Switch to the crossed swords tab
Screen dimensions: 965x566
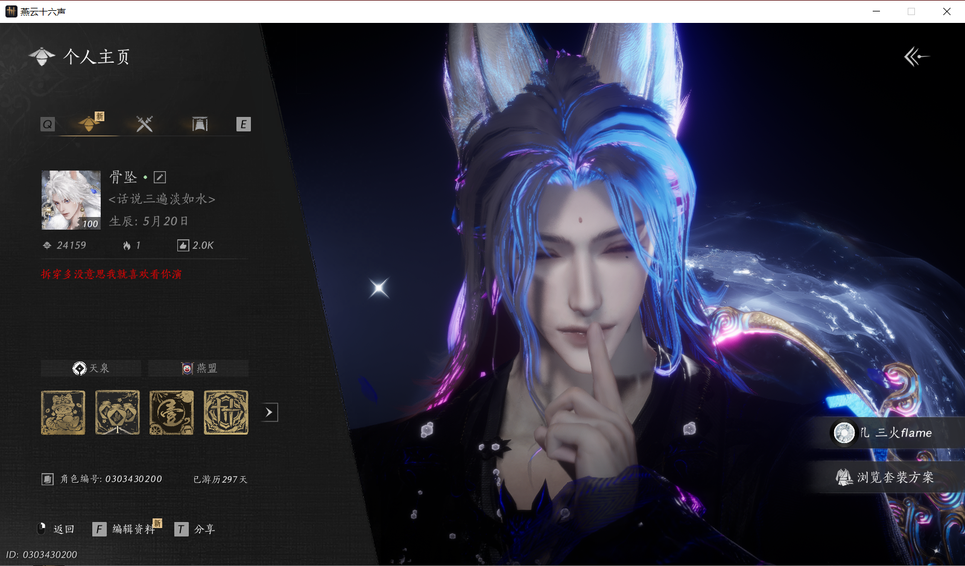tap(145, 124)
